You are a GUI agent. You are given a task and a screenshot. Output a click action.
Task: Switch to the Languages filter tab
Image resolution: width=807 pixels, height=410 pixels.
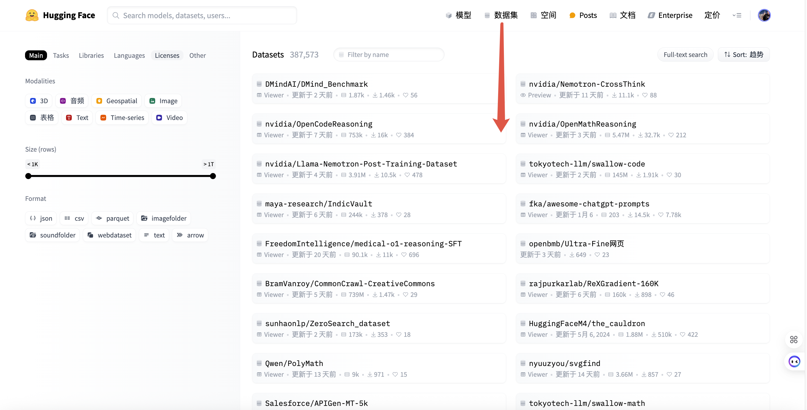tap(129, 55)
